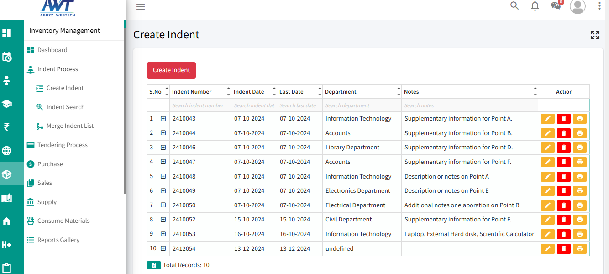Expand the row for indent 2412054
This screenshot has height=274, width=609.
tap(163, 249)
